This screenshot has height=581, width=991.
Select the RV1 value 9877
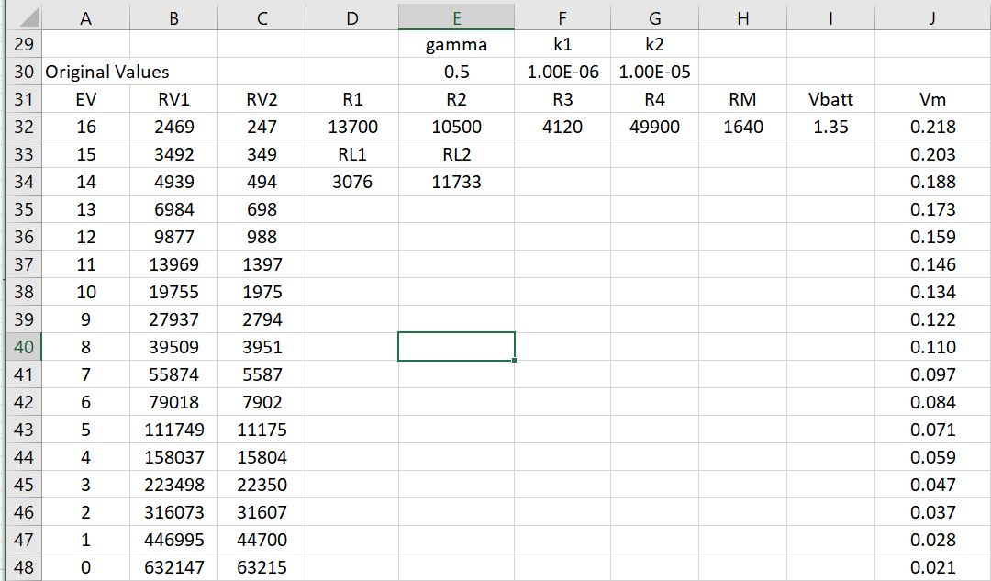pos(173,237)
